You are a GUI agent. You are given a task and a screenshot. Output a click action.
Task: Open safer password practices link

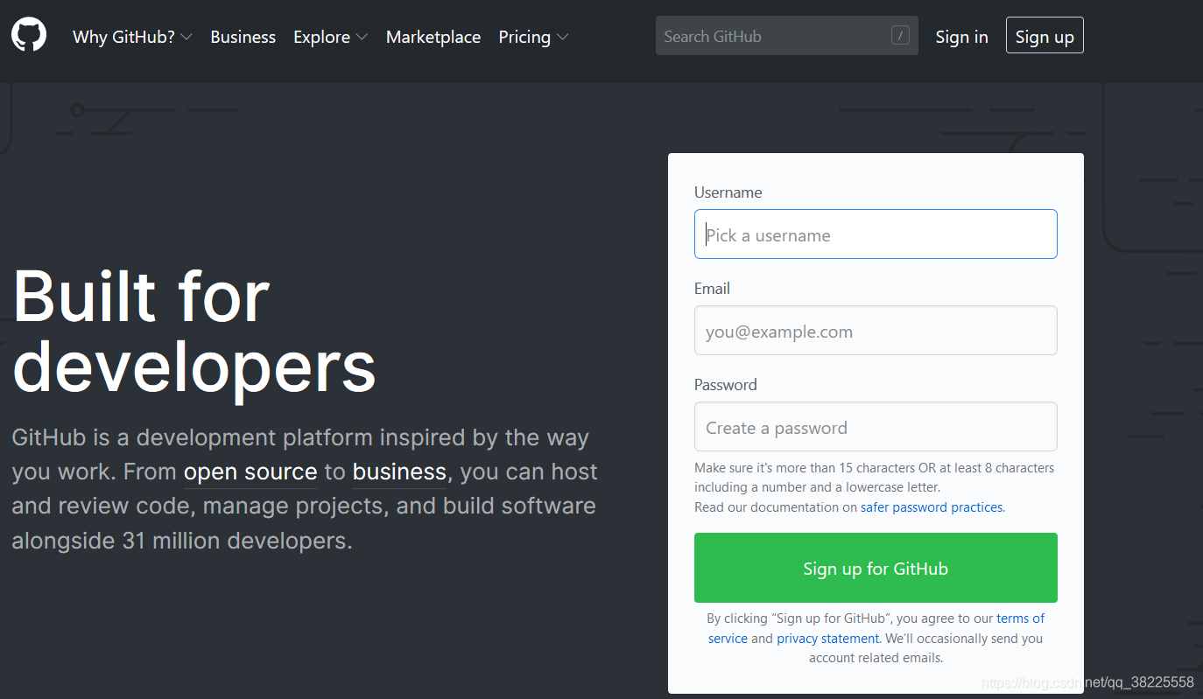(x=932, y=507)
